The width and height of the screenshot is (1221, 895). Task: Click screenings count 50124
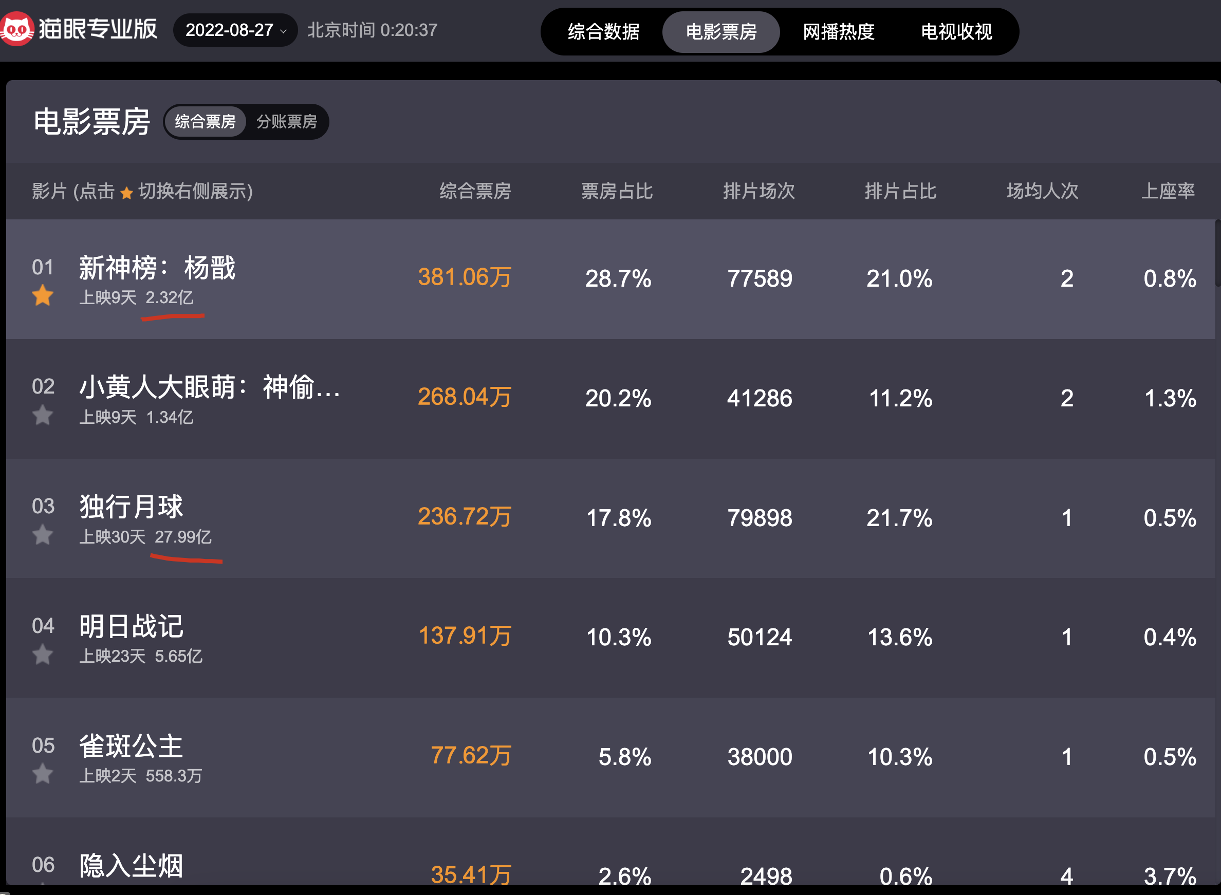[760, 638]
